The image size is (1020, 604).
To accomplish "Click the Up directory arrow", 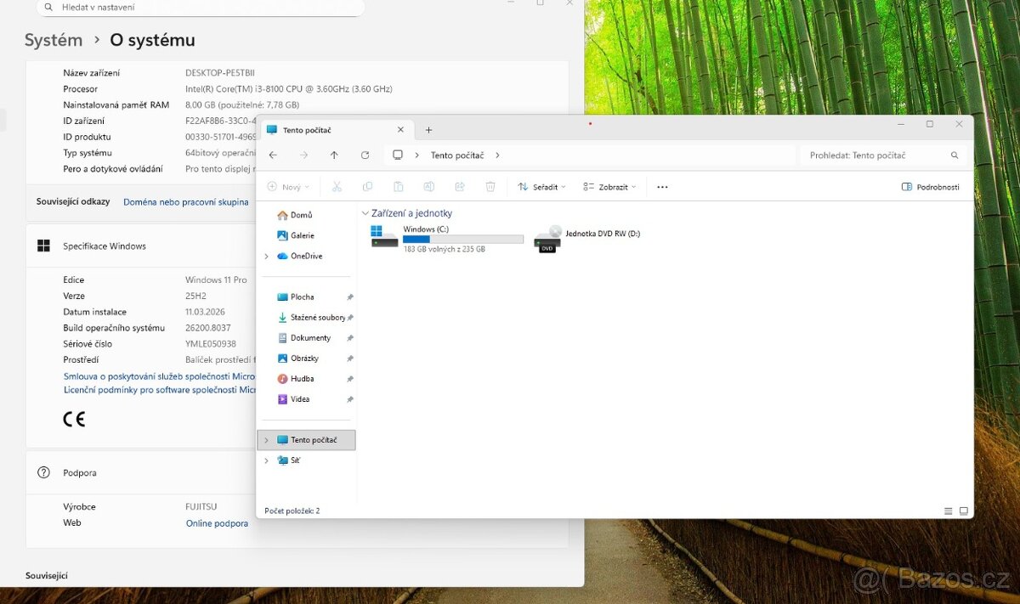I will (334, 155).
